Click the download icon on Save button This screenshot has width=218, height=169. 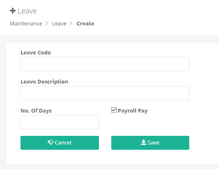coord(143,142)
